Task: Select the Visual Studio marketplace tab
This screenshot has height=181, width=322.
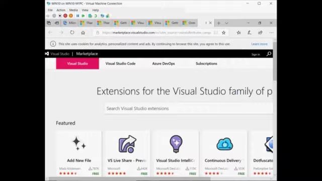Action: 77,64
